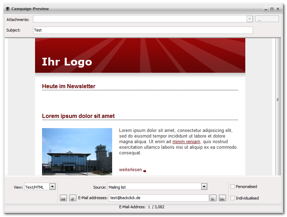The image size is (287, 217).
Task: Follow the minim veniam link
Action: (x=186, y=142)
